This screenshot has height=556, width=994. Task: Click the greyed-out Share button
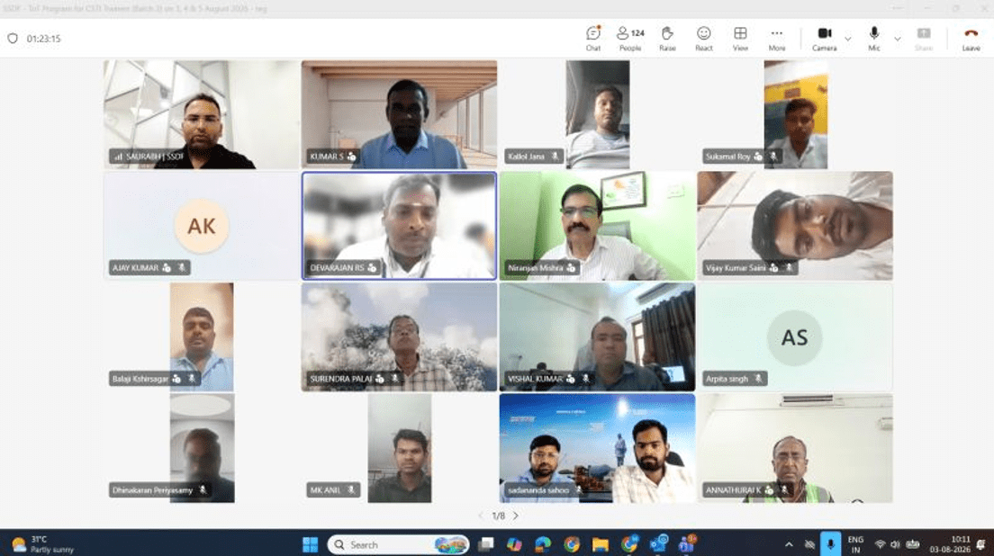click(924, 38)
